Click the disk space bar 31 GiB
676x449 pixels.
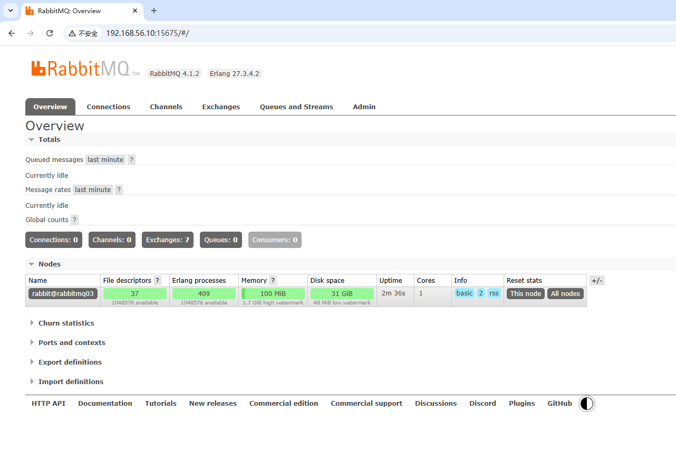coord(342,294)
